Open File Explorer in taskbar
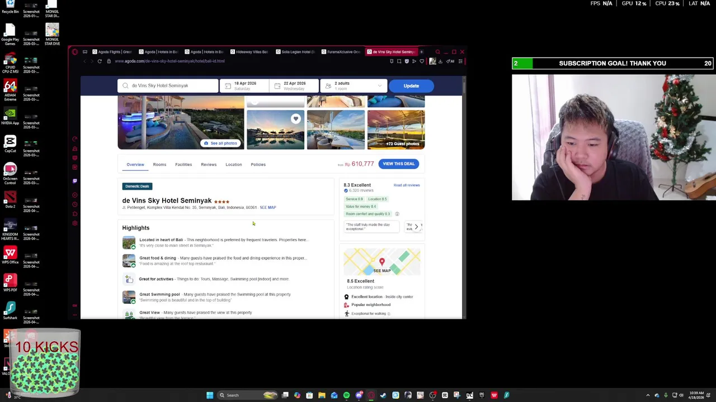 pyautogui.click(x=322, y=395)
